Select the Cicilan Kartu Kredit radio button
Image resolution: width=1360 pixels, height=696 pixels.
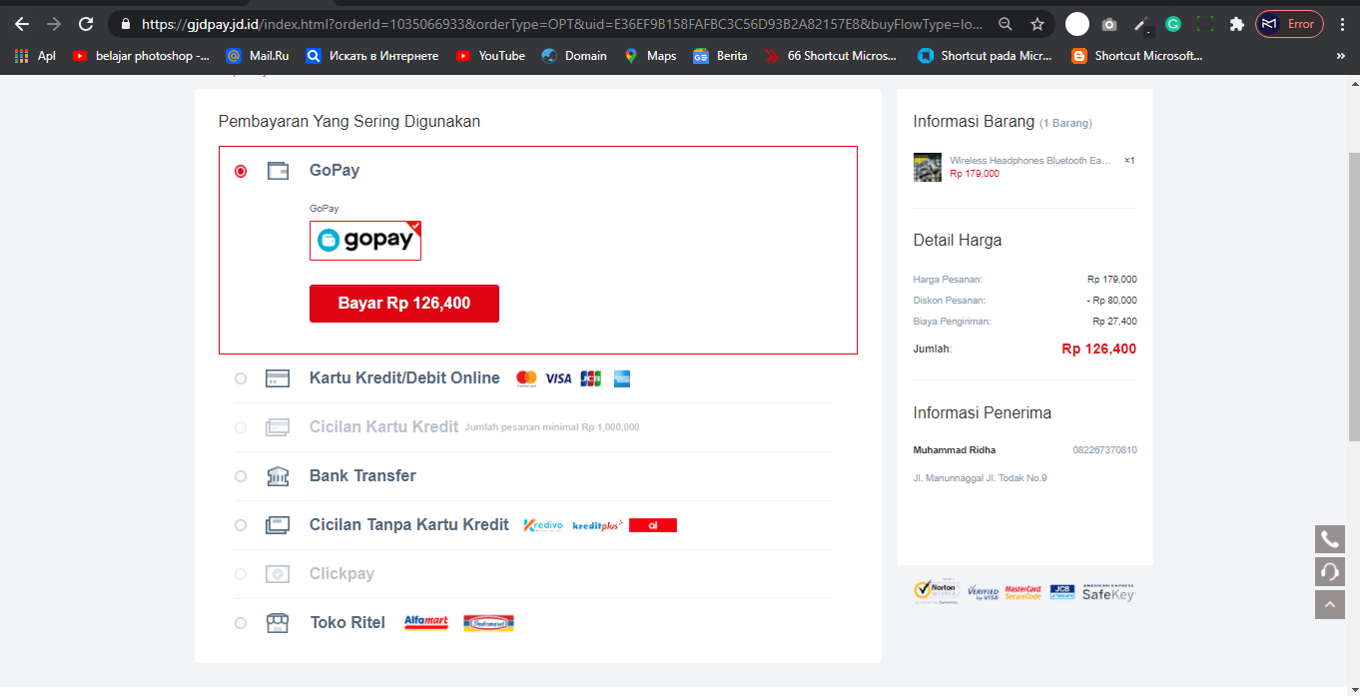[x=241, y=427]
